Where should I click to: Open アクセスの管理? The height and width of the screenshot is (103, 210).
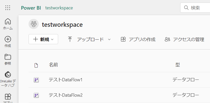pos(184,39)
